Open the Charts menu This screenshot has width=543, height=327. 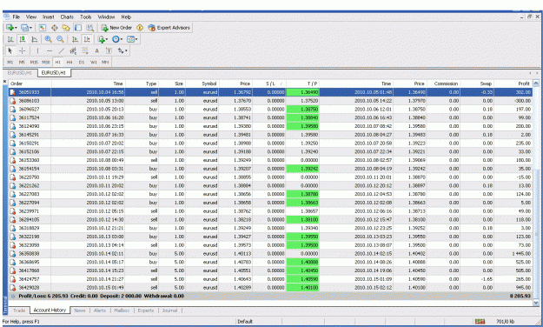coord(67,17)
